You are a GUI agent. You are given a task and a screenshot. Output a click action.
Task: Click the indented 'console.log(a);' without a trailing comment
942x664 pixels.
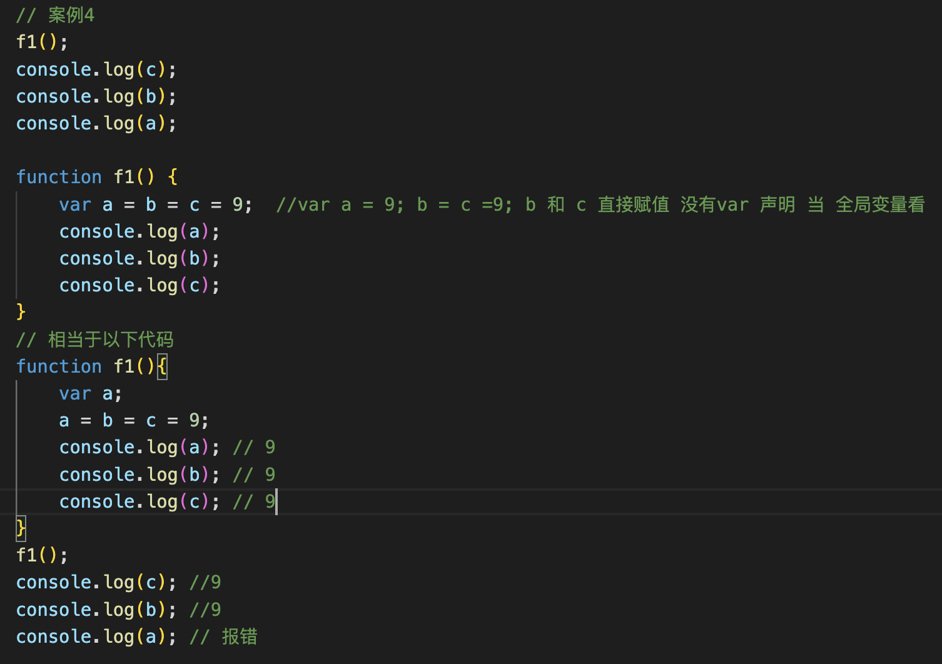point(139,231)
